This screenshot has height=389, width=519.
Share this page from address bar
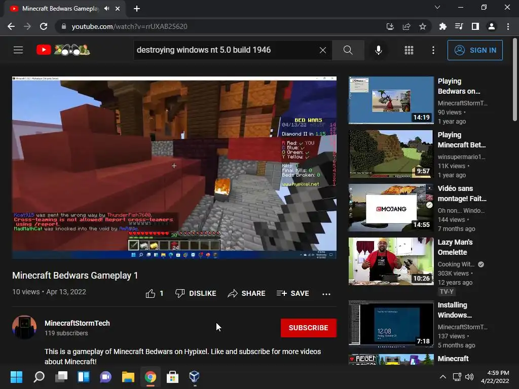[406, 26]
